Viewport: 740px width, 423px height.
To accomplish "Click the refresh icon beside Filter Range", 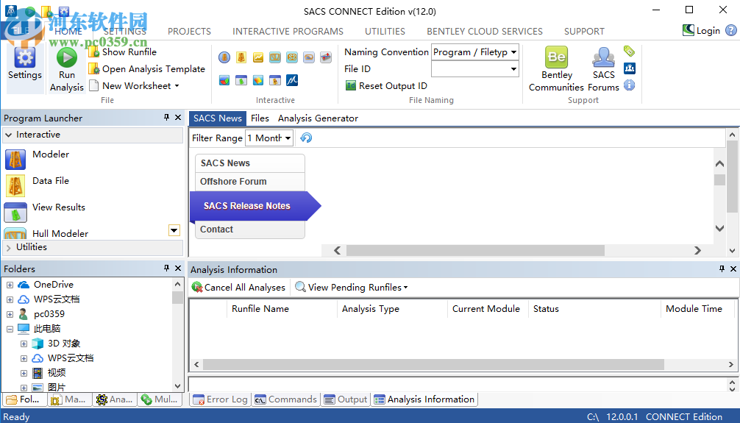I will tap(306, 138).
